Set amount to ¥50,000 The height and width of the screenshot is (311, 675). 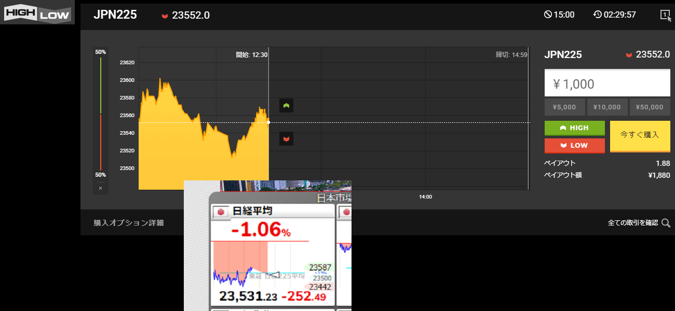click(650, 107)
